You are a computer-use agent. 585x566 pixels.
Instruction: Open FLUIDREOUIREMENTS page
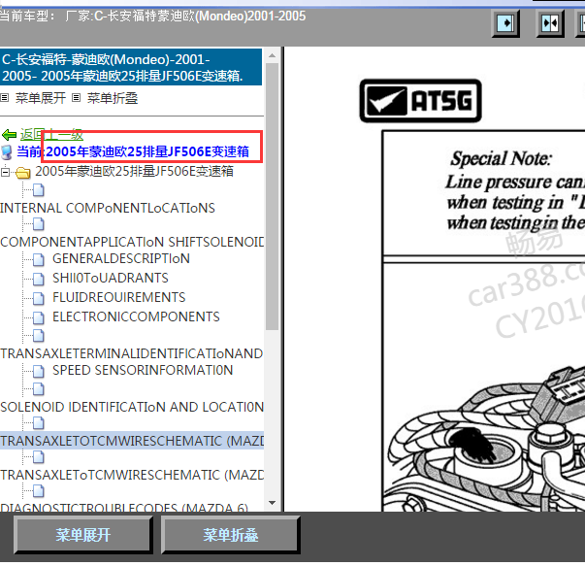(118, 297)
